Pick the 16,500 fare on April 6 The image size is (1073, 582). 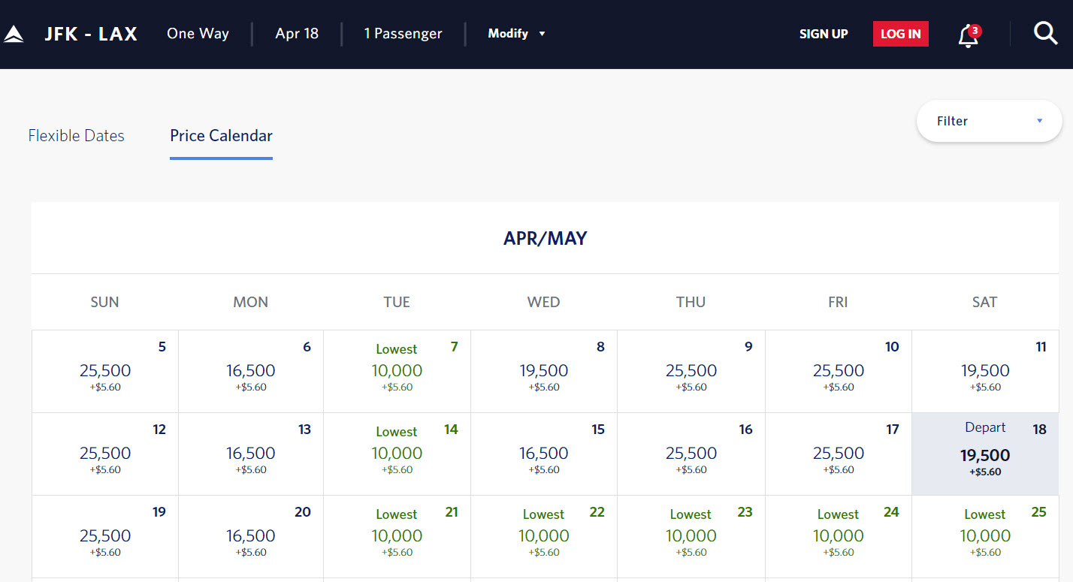click(251, 371)
